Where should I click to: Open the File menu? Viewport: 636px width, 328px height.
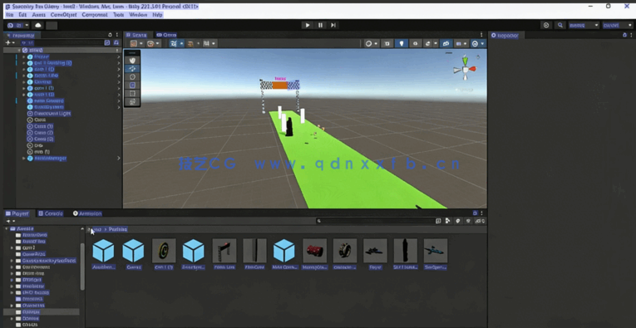[10, 15]
